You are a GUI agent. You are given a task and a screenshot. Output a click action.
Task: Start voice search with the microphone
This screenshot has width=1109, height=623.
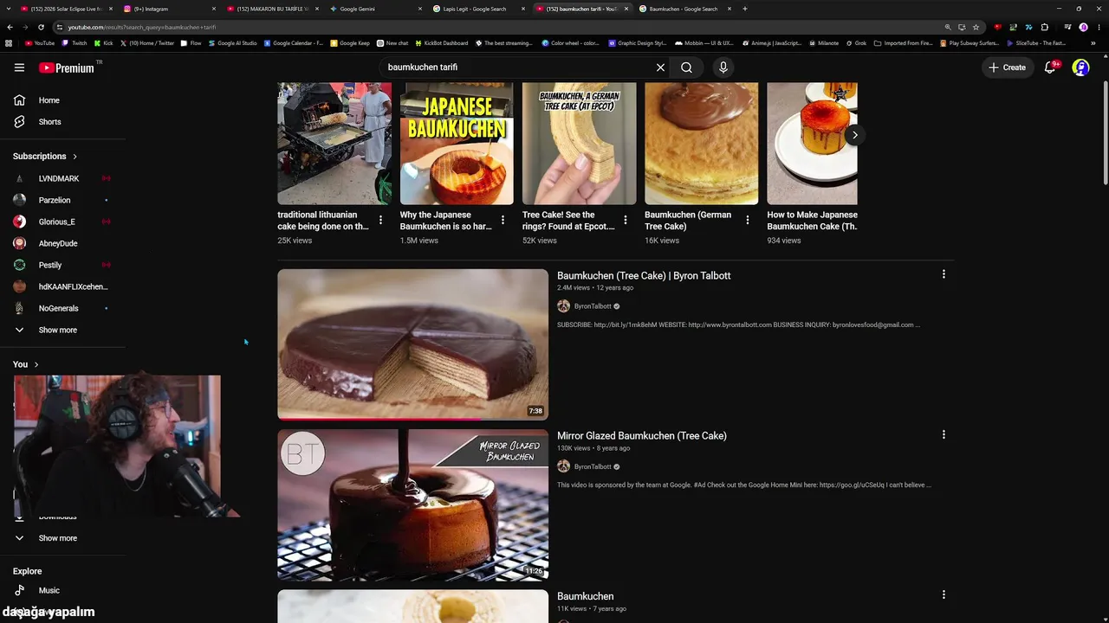723,67
